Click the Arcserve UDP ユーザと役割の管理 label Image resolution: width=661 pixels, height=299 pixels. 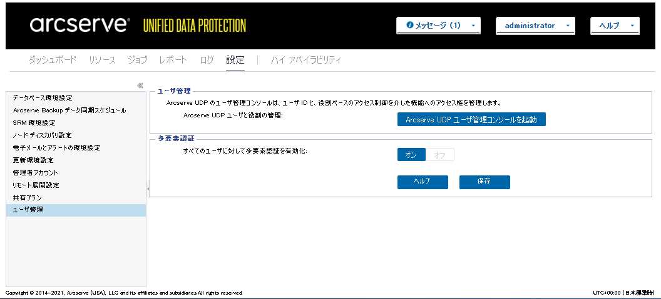click(233, 115)
